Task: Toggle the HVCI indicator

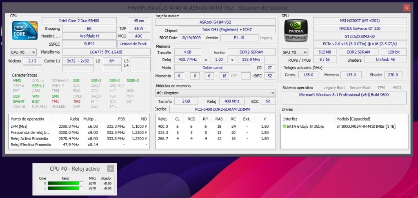Action: coord(397,88)
